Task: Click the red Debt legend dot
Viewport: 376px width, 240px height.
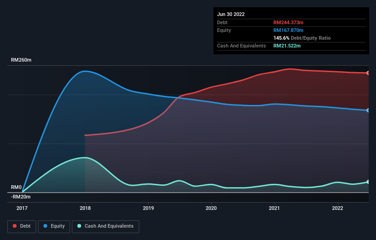Action: (15, 226)
